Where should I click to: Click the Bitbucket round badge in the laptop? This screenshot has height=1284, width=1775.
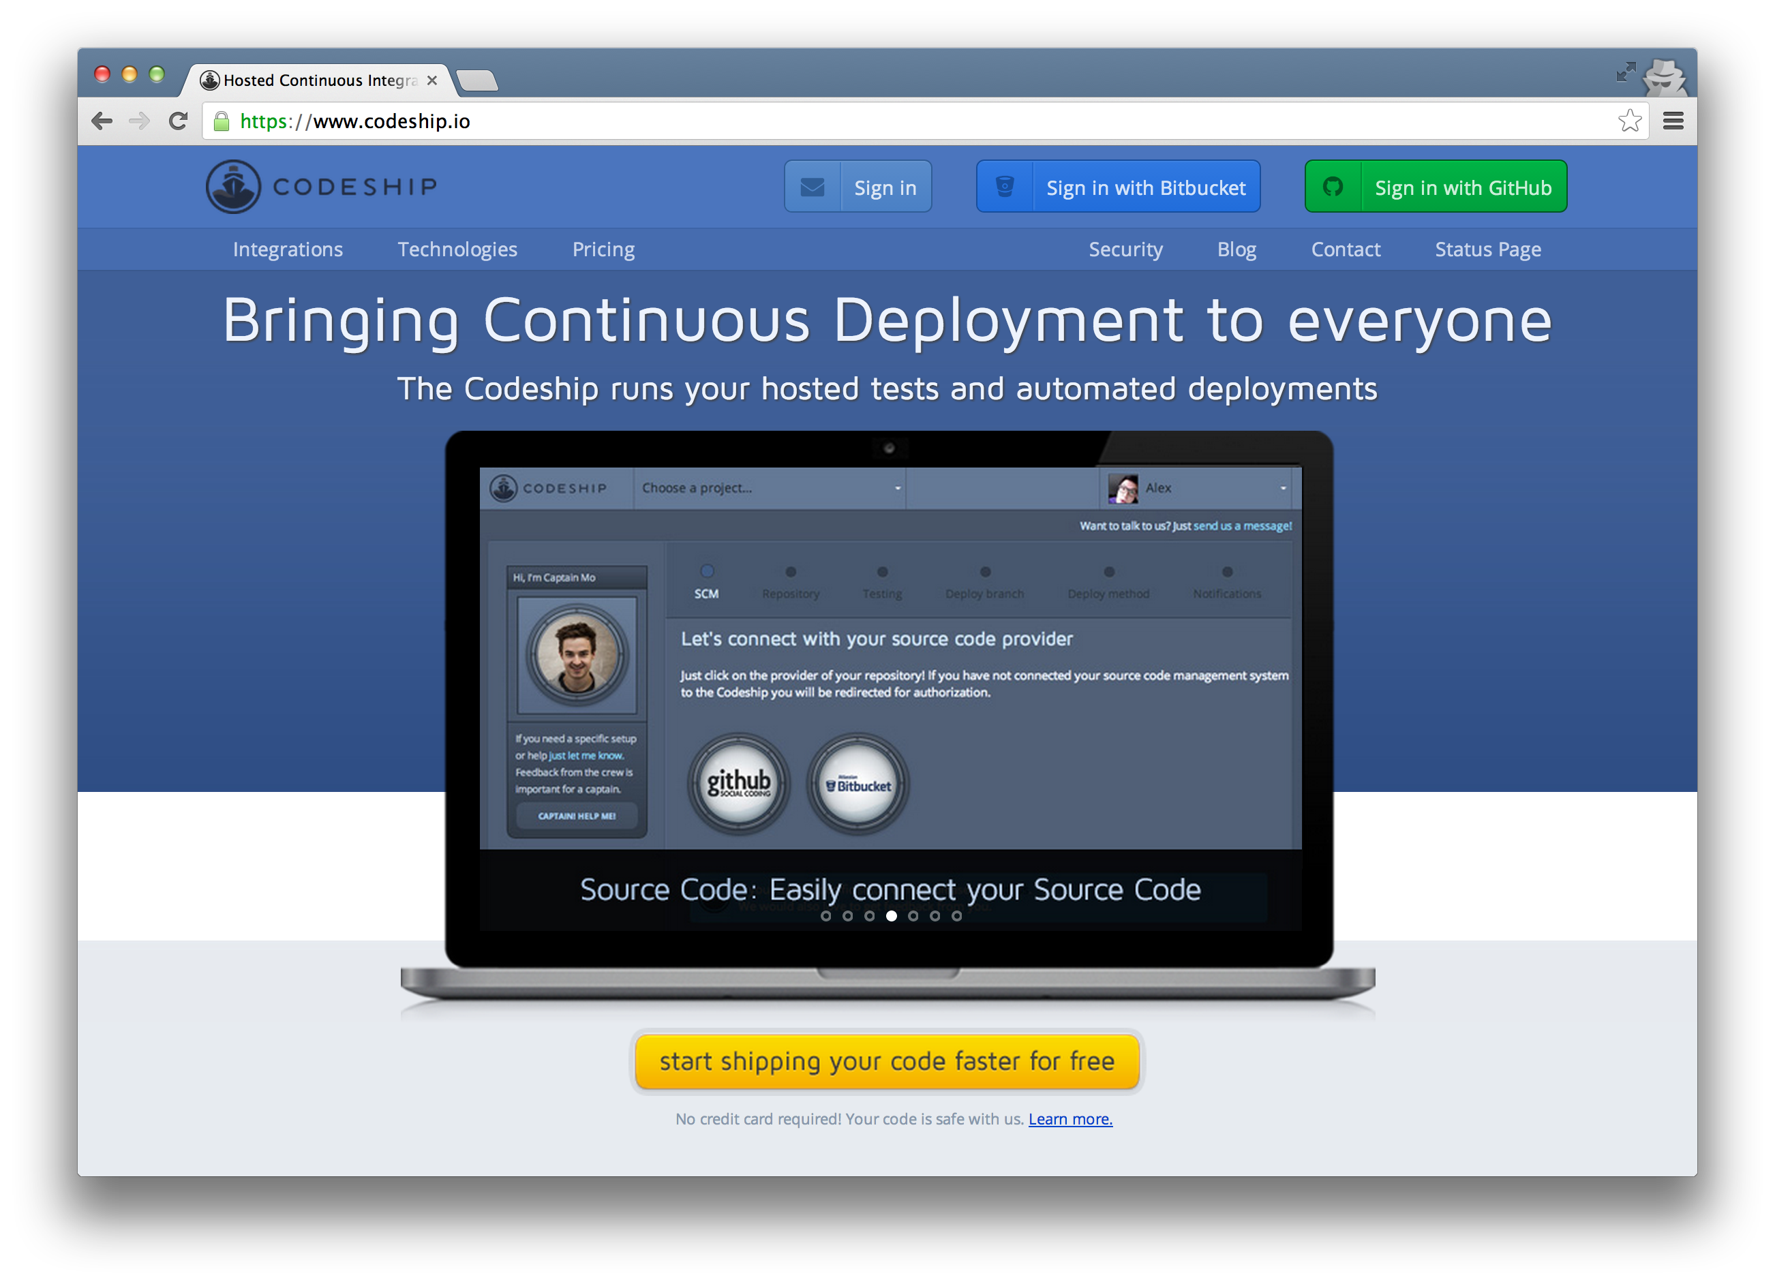pyautogui.click(x=858, y=783)
